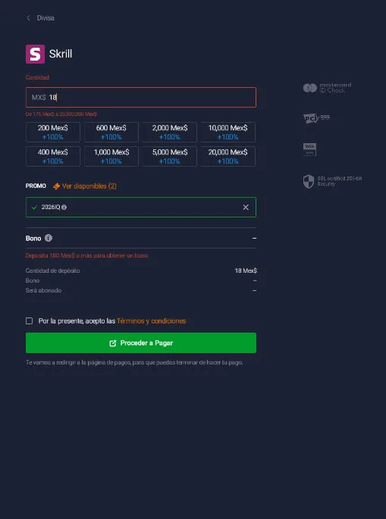Image resolution: width=386 pixels, height=519 pixels.
Task: Click the Mastercard ID Check badge
Action: pyautogui.click(x=327, y=88)
